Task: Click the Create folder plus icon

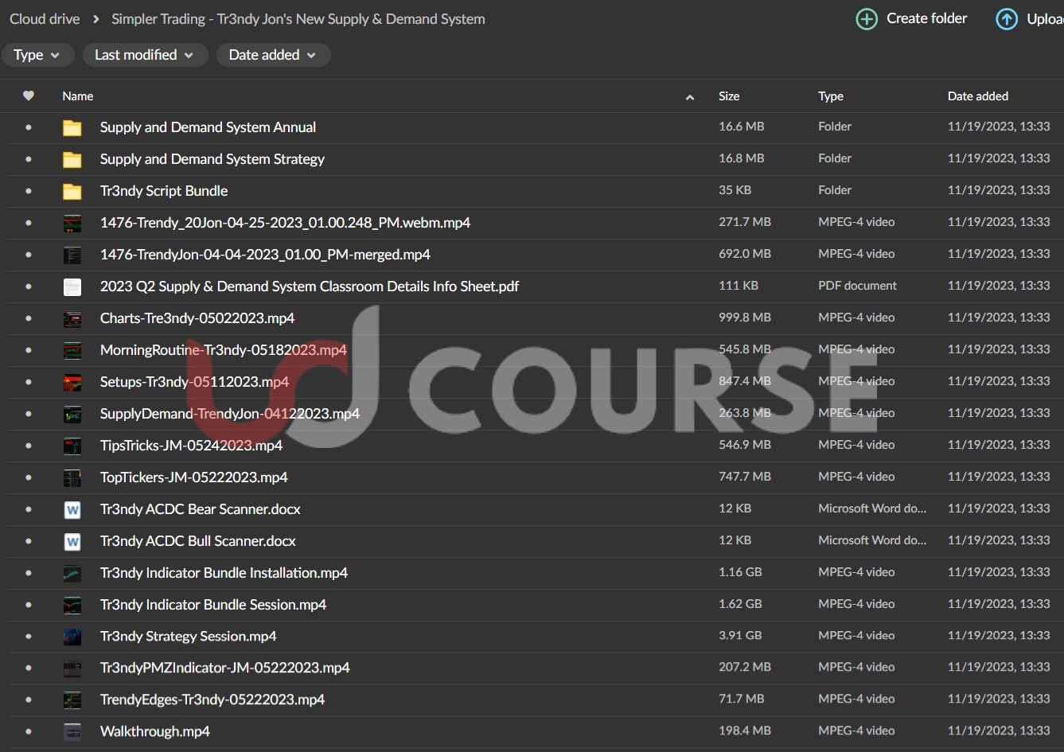Action: pyautogui.click(x=867, y=19)
